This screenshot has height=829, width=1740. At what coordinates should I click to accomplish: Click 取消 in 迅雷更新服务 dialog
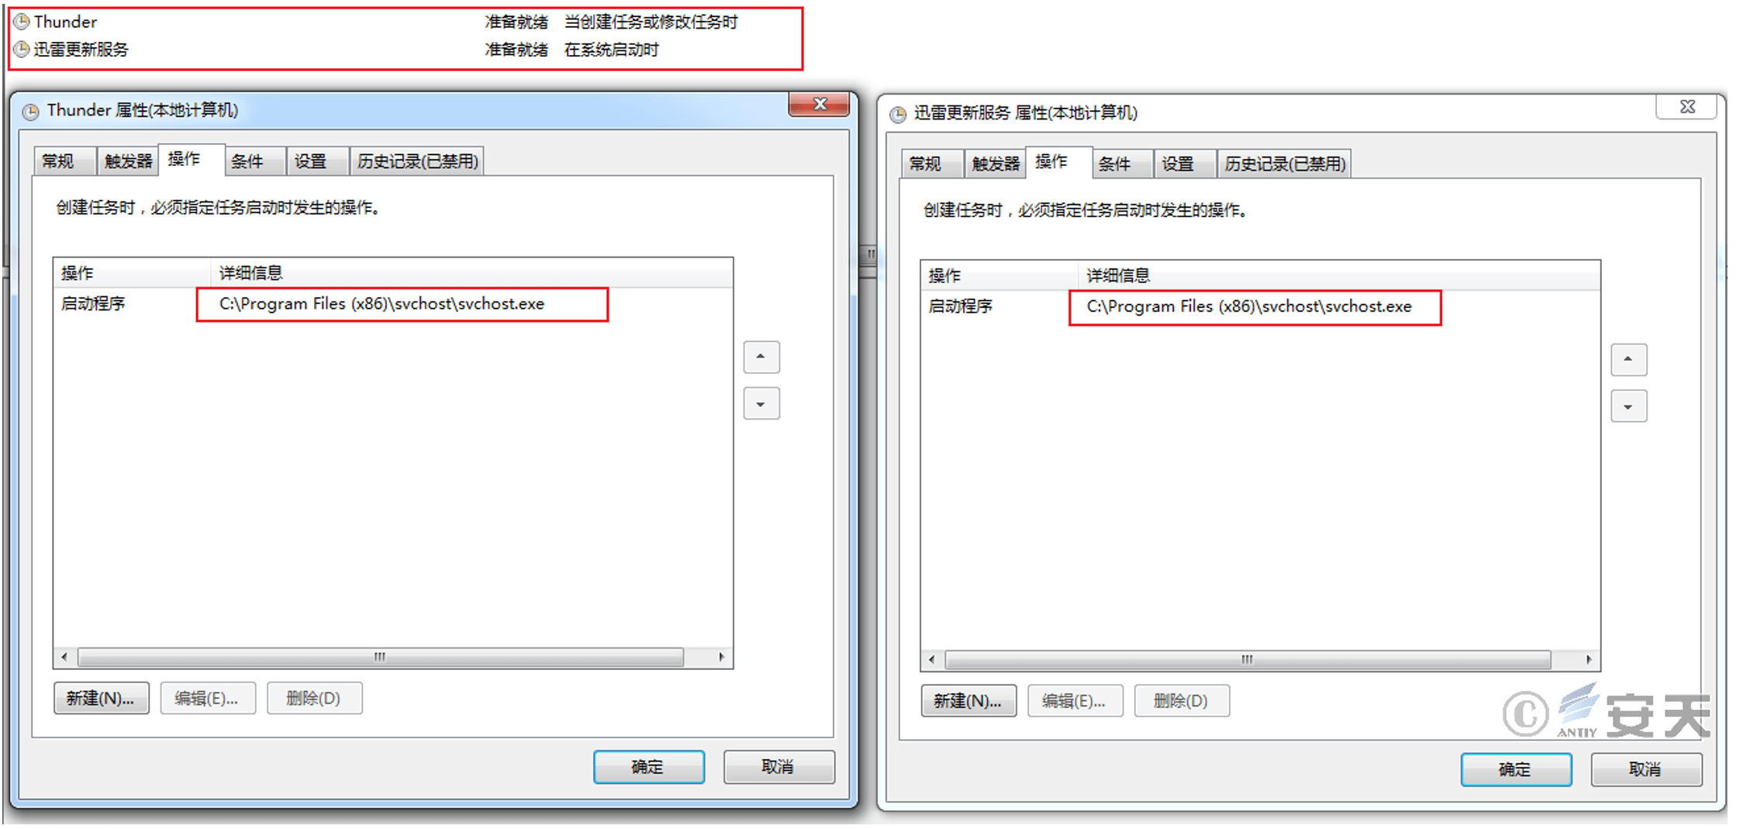tap(1646, 769)
